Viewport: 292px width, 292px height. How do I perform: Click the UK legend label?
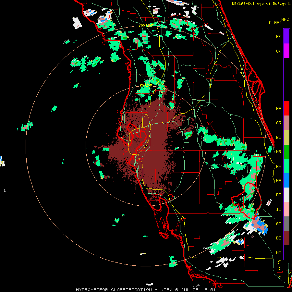(x=278, y=51)
